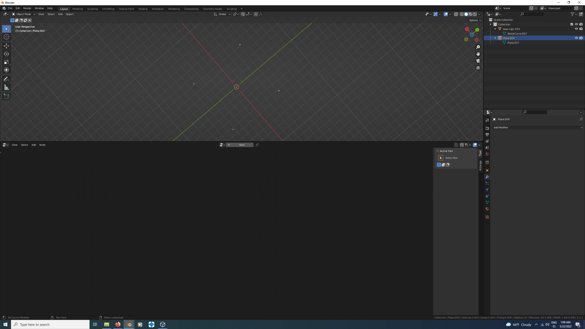Viewport: 585px width, 329px height.
Task: Open the Material properties tab icon
Action: 487,209
